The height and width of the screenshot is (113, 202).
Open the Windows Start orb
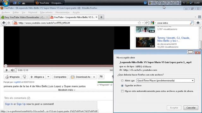6,3
